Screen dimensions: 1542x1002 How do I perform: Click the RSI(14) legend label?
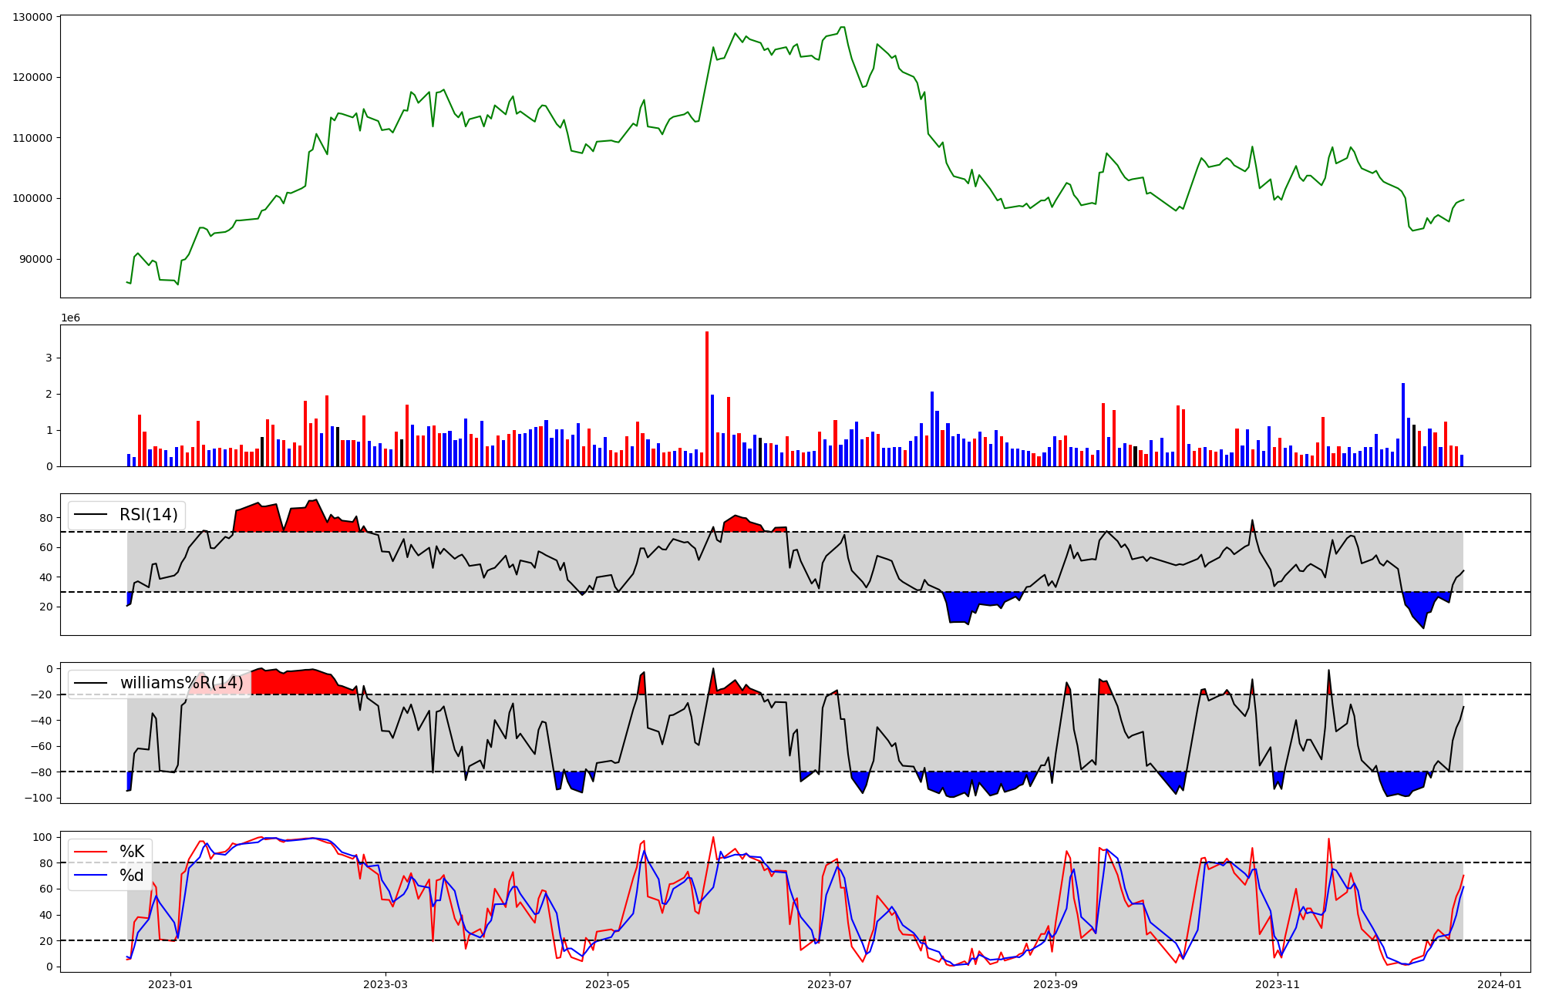pos(148,515)
